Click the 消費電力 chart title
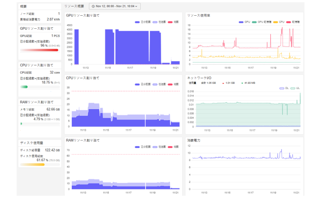 [194, 140]
